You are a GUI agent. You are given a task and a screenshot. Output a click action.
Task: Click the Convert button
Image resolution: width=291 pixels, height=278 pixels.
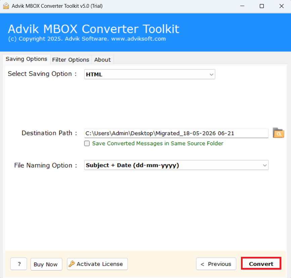[x=261, y=264]
